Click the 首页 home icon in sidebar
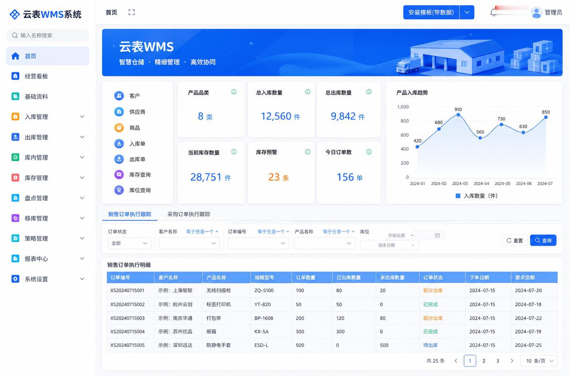The width and height of the screenshot is (570, 376). pos(16,56)
